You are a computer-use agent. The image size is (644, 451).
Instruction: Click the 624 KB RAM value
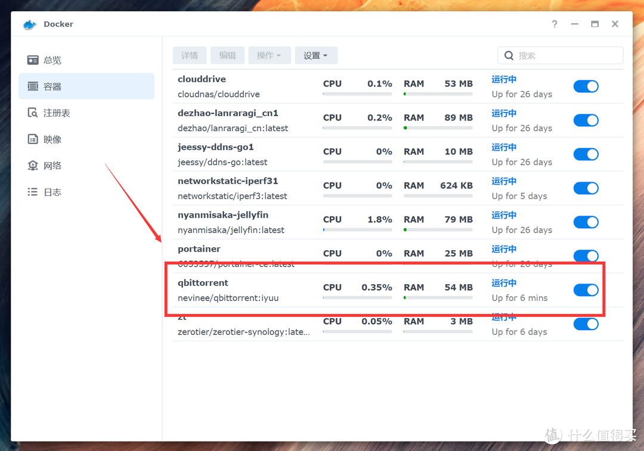pos(456,185)
